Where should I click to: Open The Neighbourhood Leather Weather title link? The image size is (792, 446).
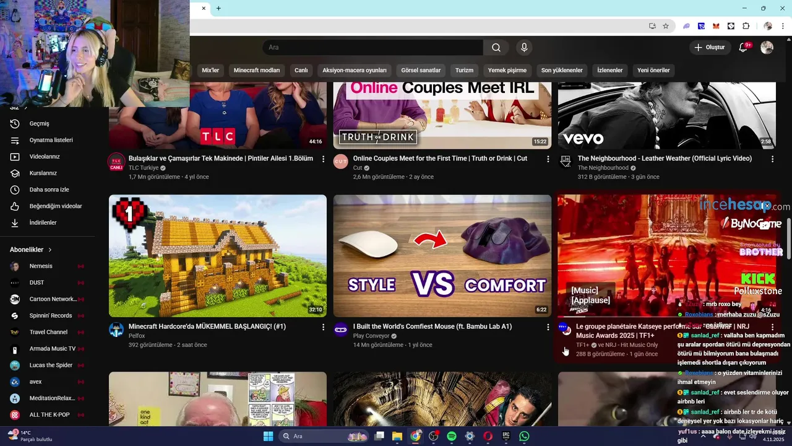pos(665,159)
